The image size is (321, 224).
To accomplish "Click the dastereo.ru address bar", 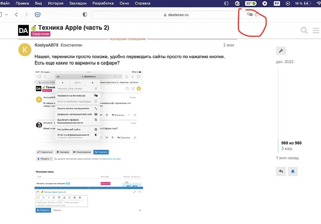I will point(176,15).
